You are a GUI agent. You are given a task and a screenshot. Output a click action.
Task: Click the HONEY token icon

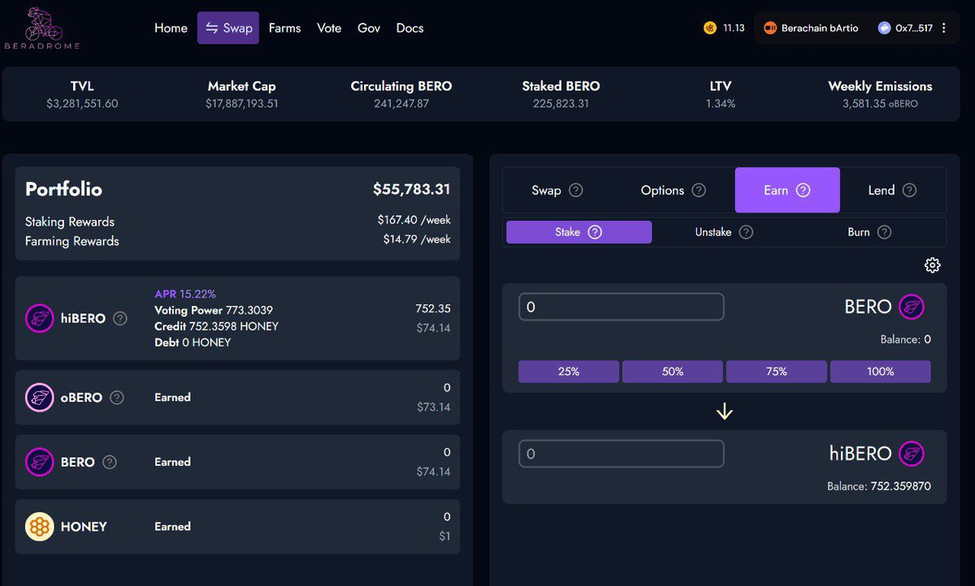tap(39, 527)
